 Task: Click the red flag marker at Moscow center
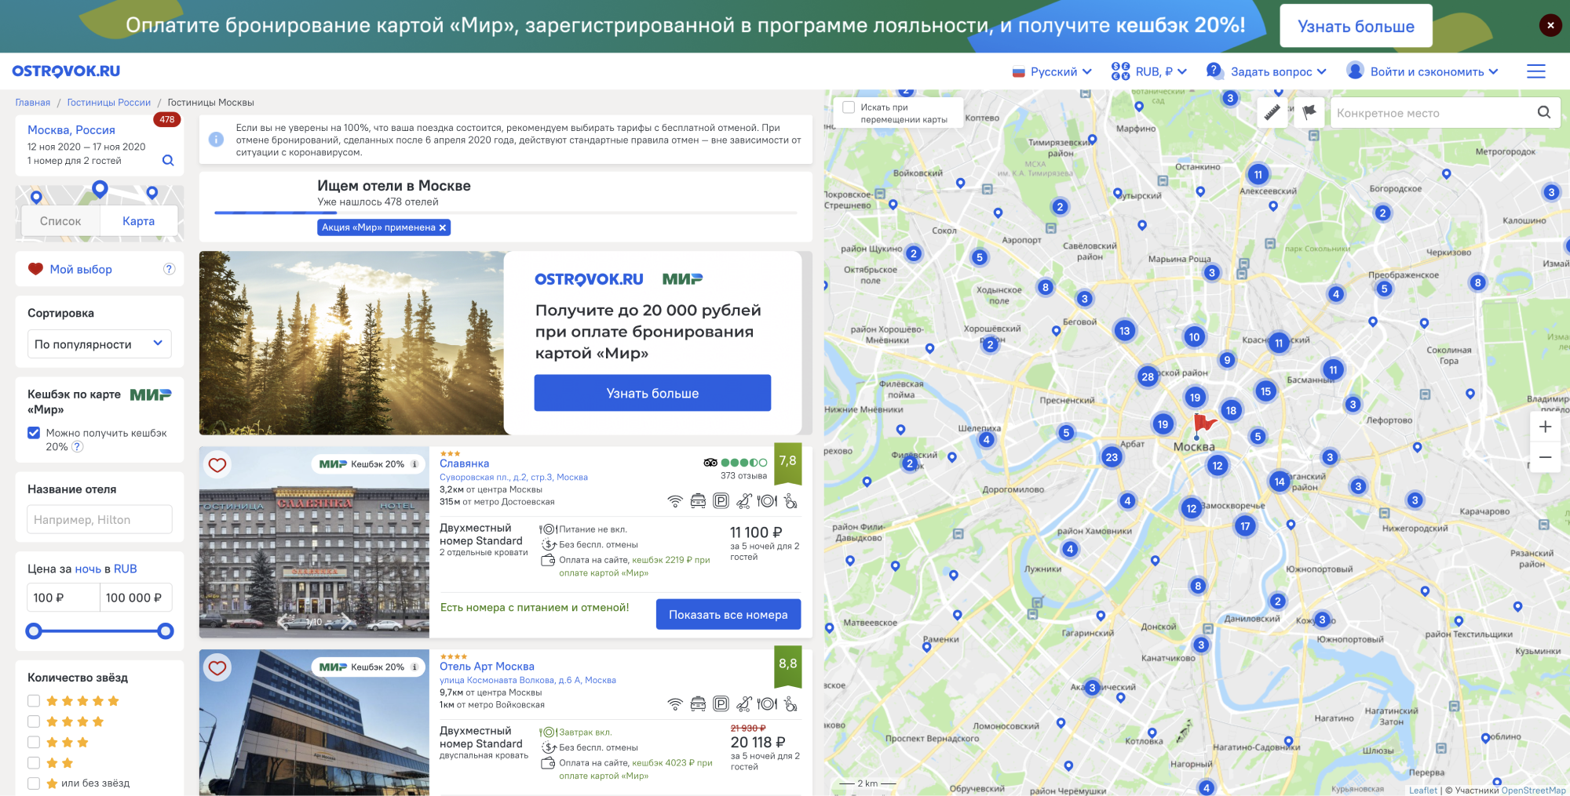click(x=1203, y=424)
